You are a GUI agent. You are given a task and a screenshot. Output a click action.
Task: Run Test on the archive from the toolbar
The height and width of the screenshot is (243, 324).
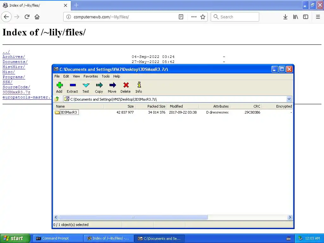pyautogui.click(x=86, y=88)
